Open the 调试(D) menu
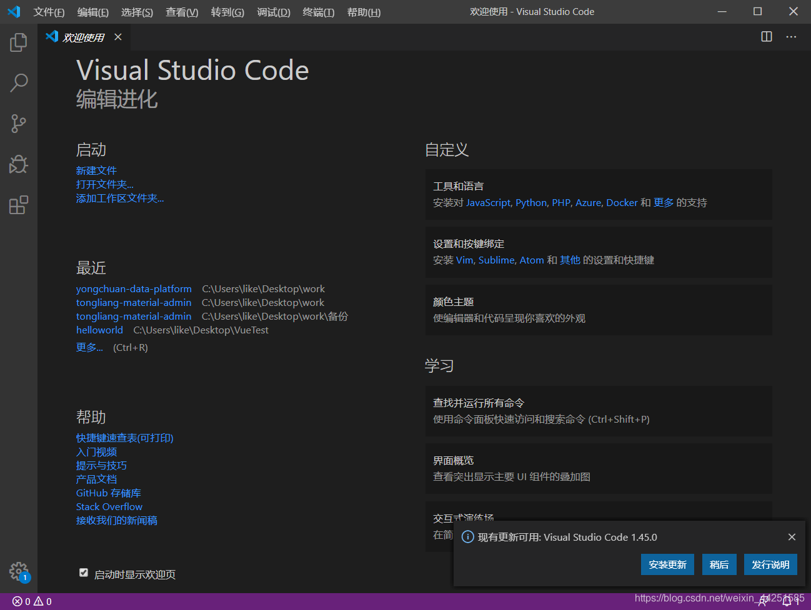Viewport: 811px width, 610px height. [x=274, y=12]
